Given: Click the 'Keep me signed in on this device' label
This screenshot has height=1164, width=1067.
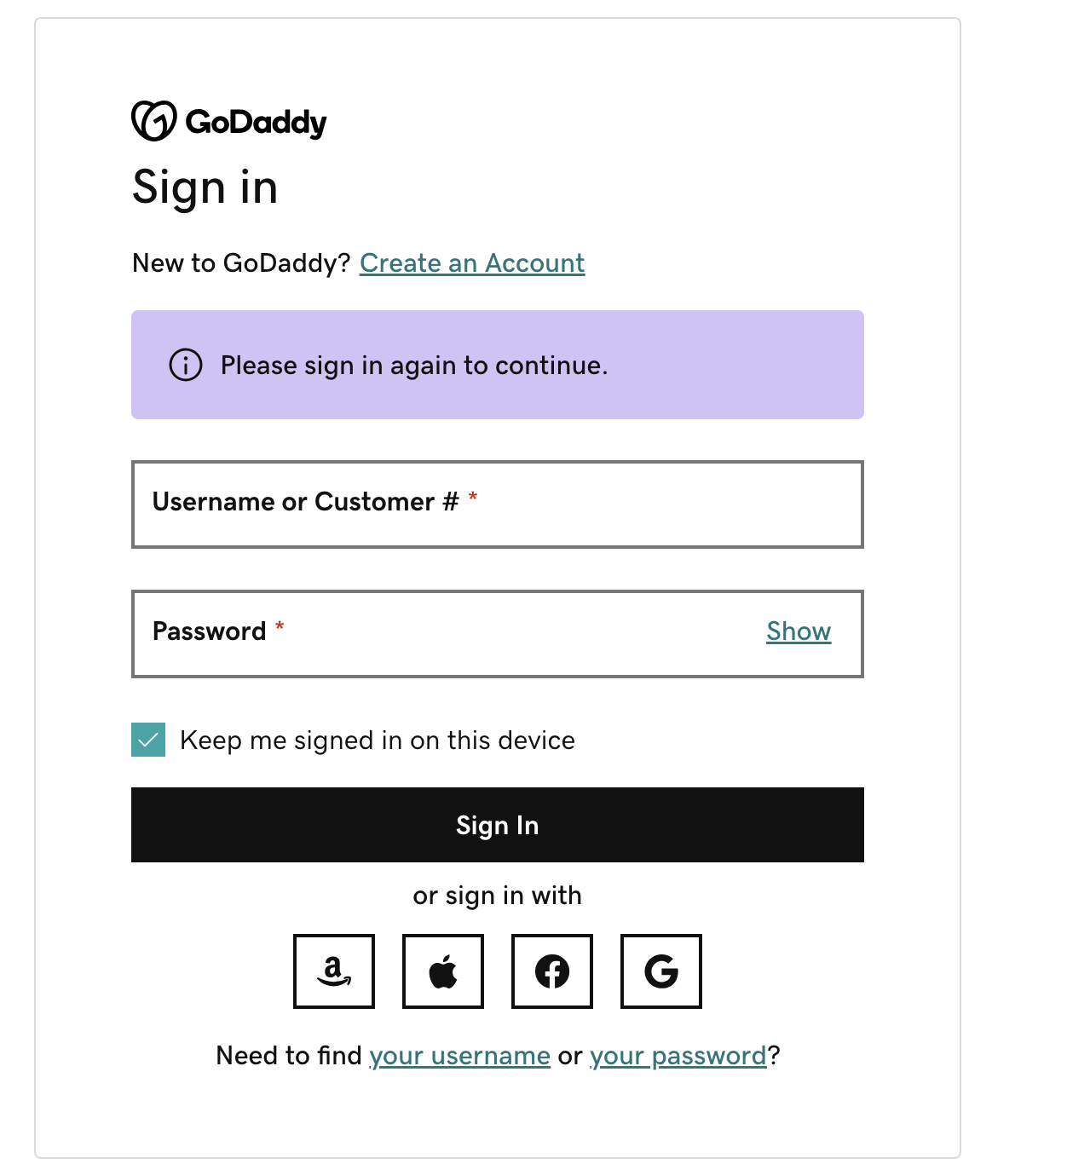Looking at the screenshot, I should click(x=378, y=740).
